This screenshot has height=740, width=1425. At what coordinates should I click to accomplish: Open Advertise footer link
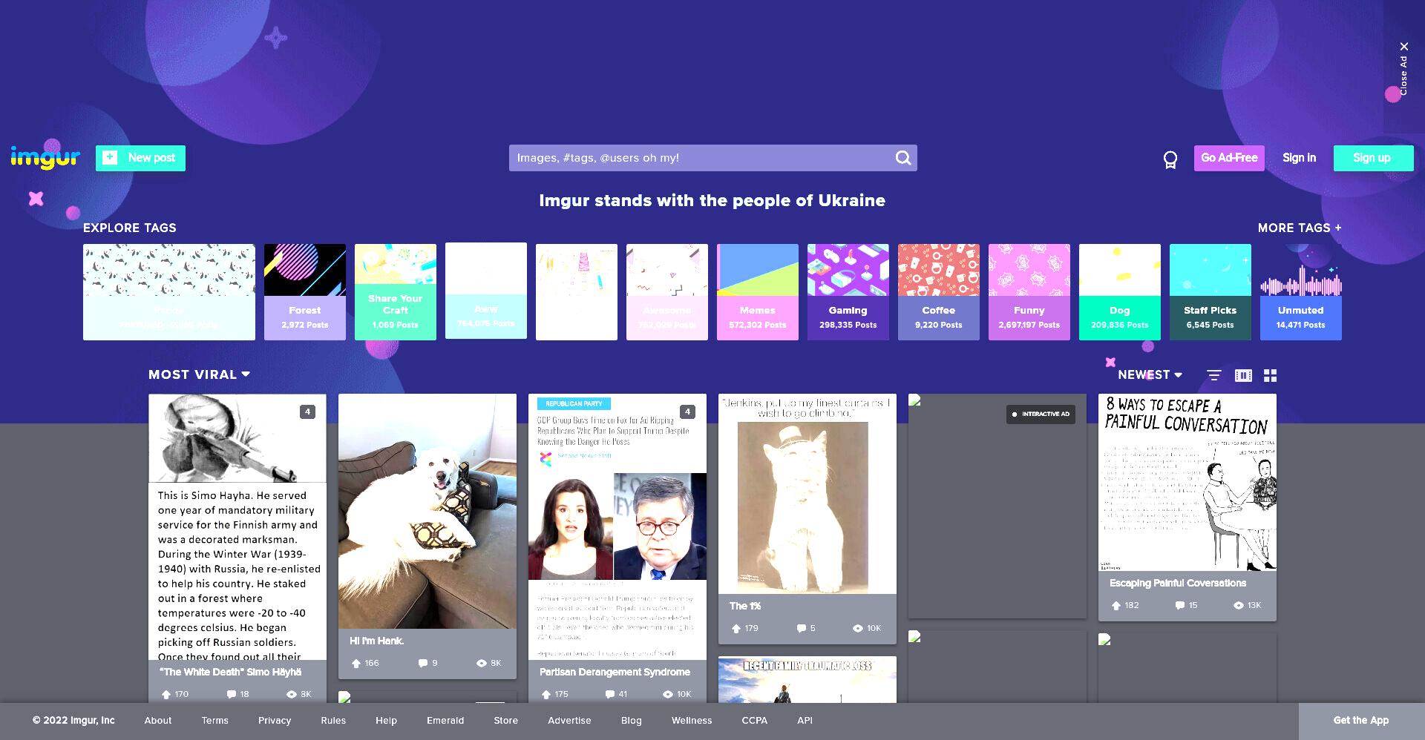569,720
